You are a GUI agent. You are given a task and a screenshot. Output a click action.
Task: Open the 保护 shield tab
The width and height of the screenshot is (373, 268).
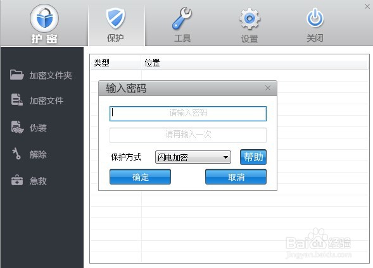click(x=116, y=25)
